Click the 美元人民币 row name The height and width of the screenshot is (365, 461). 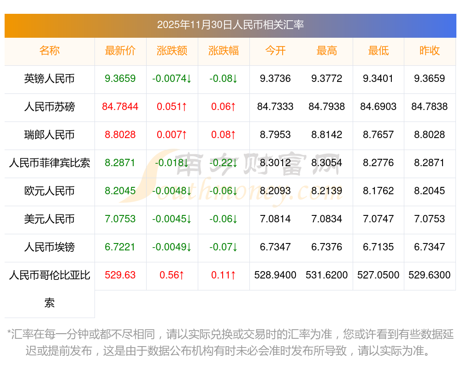point(49,219)
